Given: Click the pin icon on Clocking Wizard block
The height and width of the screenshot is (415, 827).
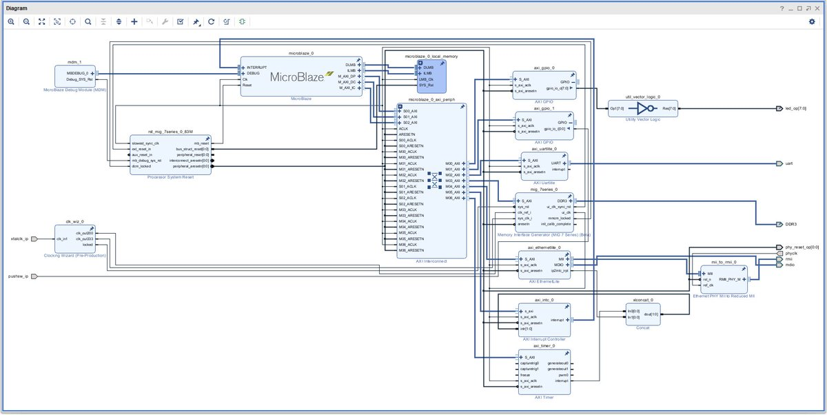Looking at the screenshot, I should point(92,228).
